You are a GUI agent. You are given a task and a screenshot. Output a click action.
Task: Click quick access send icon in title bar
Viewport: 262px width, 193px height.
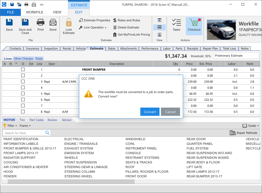click(x=34, y=4)
